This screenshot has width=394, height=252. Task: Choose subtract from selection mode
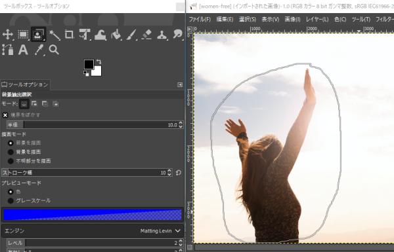click(45, 103)
